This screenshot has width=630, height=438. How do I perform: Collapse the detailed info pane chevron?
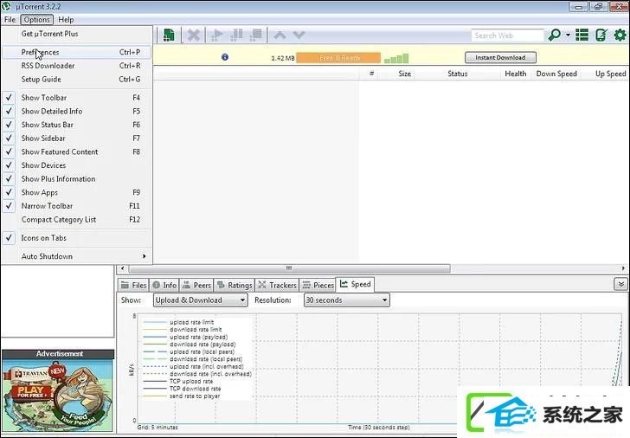[x=620, y=285]
